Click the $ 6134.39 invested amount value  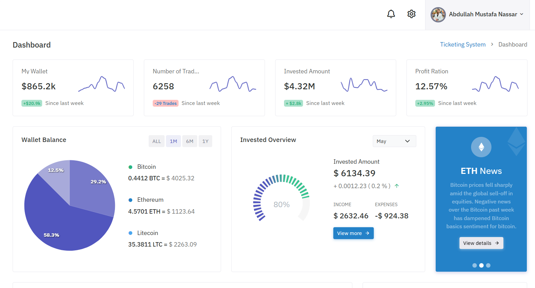coord(354,173)
